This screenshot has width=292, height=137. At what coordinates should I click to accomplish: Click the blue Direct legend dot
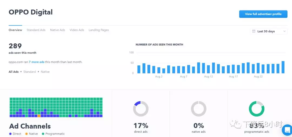pyautogui.click(x=11, y=134)
